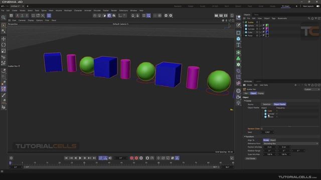Click the red Record Active Objects button

coord(131,158)
